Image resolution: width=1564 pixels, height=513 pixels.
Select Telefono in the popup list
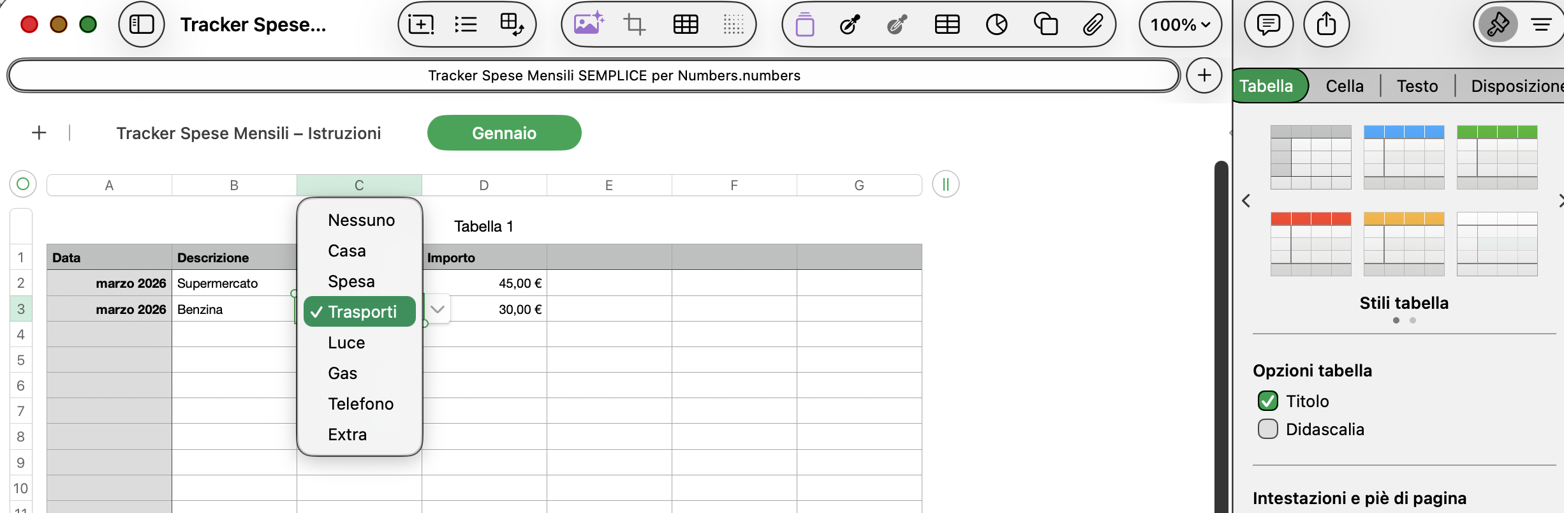click(x=360, y=404)
